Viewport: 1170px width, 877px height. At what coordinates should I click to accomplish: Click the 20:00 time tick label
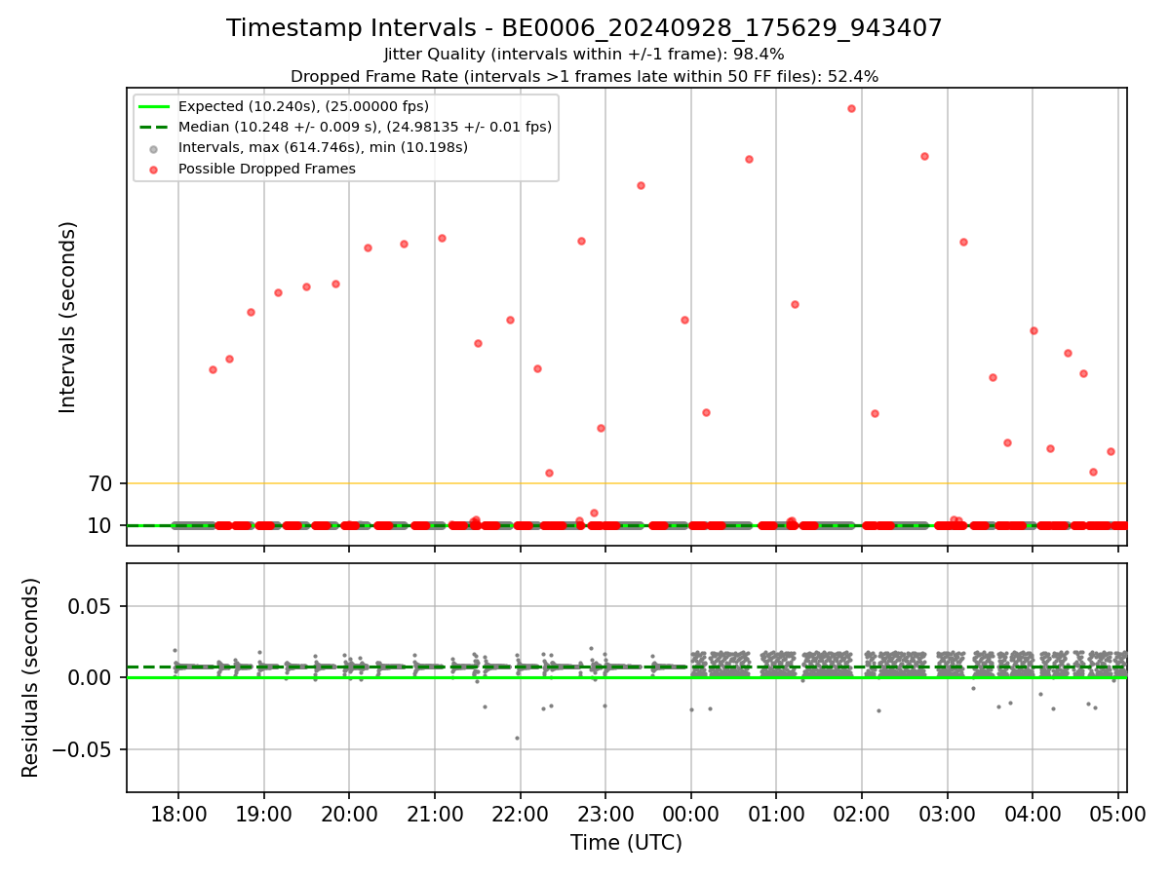click(x=349, y=813)
